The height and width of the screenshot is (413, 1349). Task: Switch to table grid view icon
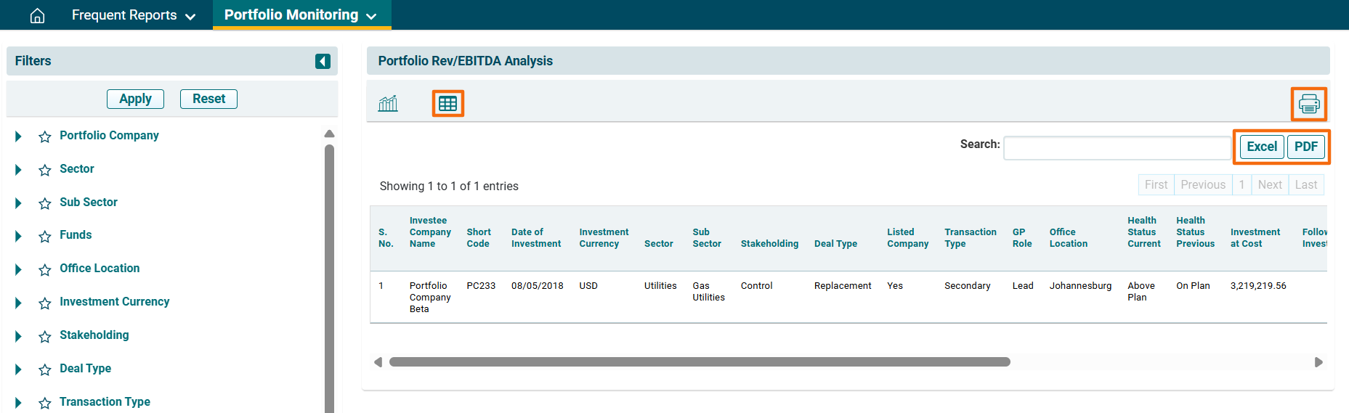447,104
